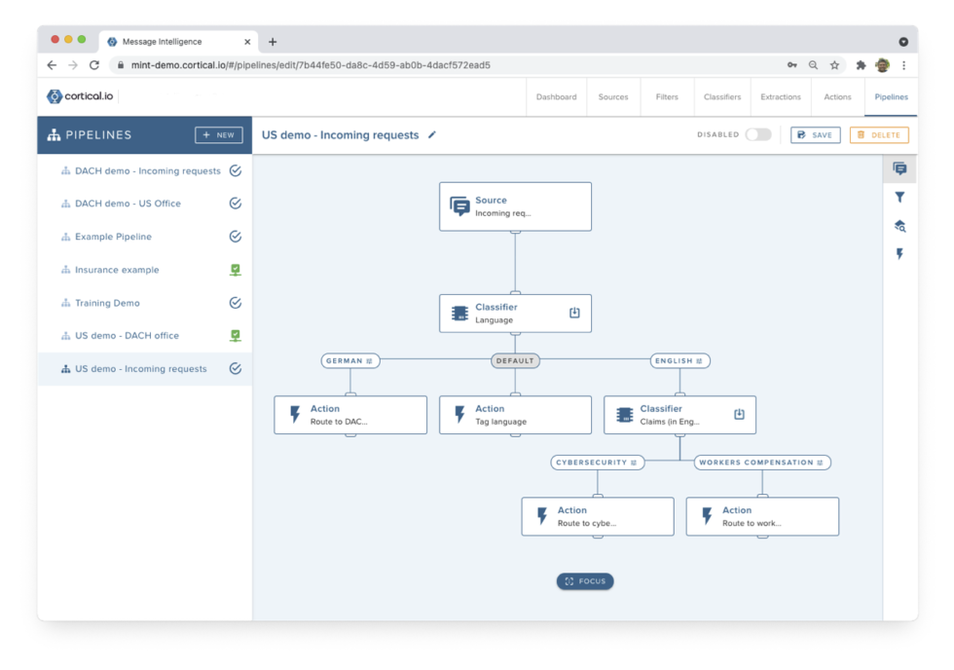Open the Classifiers search icon on right sidebar
This screenshot has width=954, height=670.
pos(899,225)
